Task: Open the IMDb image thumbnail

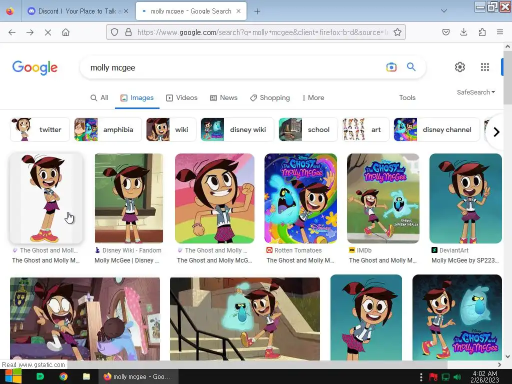Action: 383,198
